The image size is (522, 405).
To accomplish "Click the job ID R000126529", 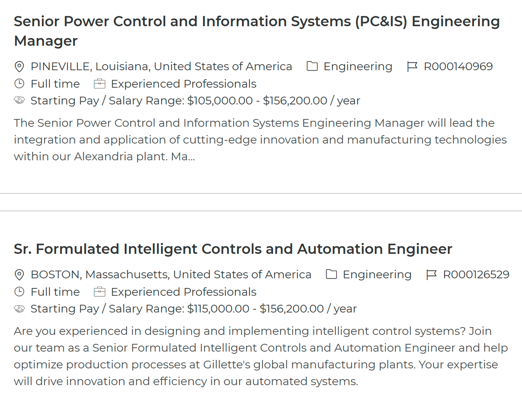I will tap(476, 274).
